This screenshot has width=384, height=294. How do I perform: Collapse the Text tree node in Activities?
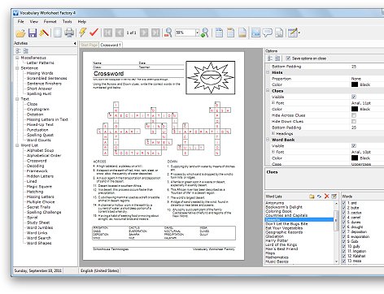click(x=17, y=99)
